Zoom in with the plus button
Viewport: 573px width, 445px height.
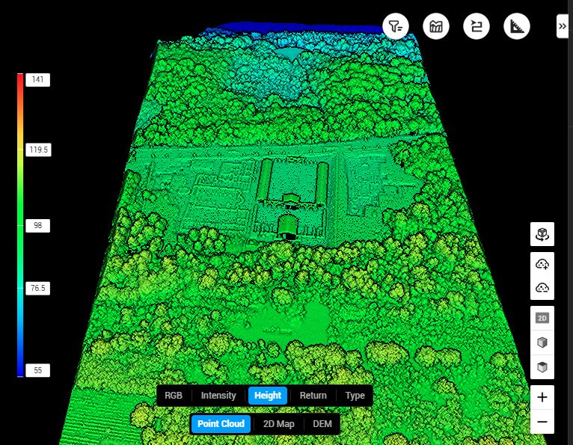pos(542,397)
